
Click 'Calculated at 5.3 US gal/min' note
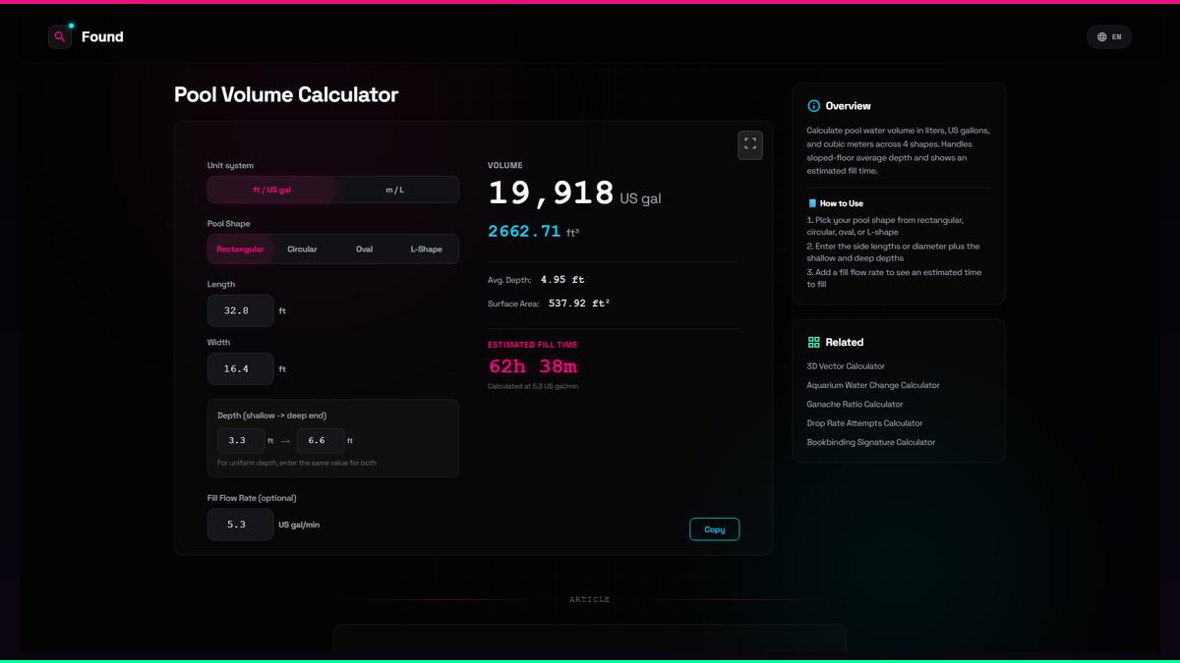tap(533, 386)
